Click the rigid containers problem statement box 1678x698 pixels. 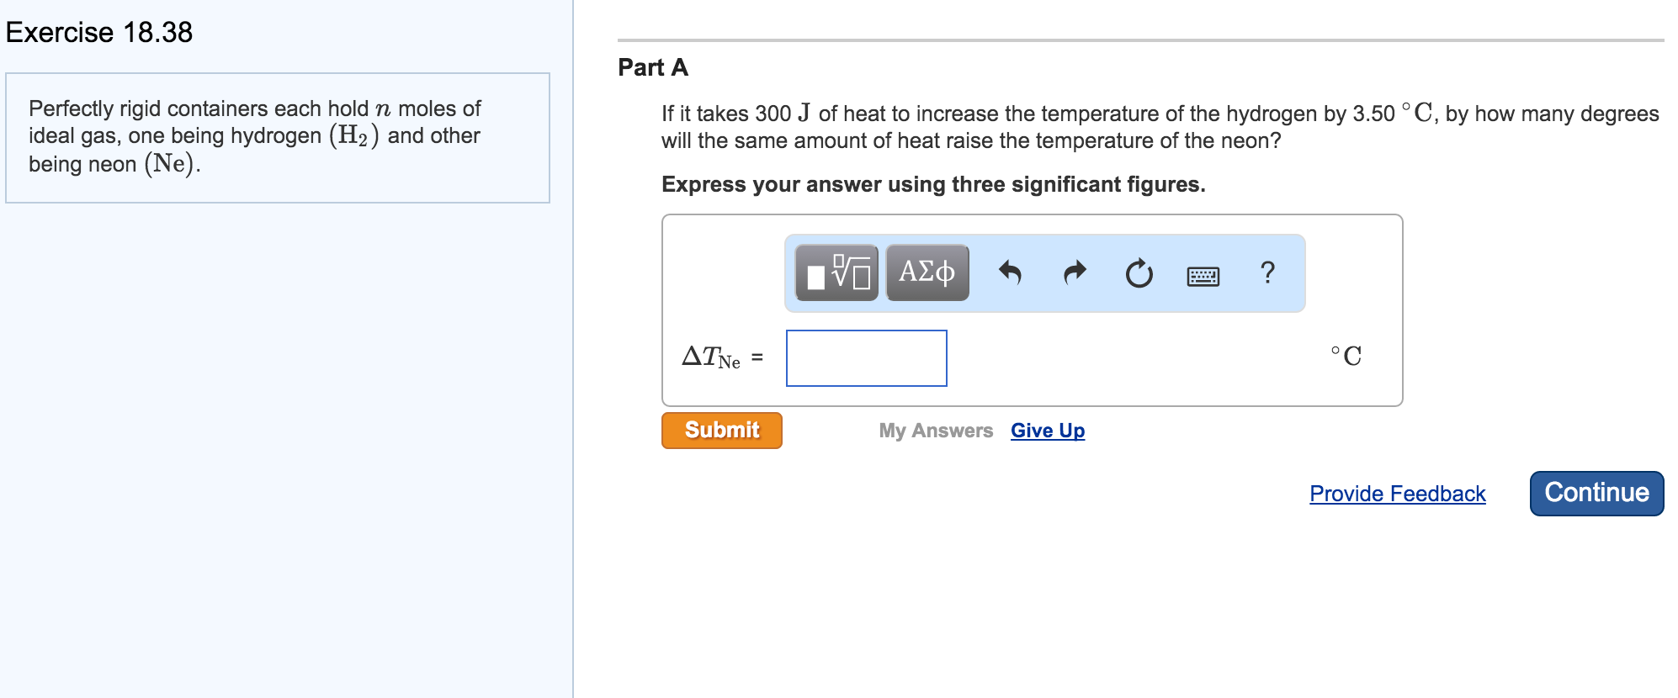tap(277, 137)
